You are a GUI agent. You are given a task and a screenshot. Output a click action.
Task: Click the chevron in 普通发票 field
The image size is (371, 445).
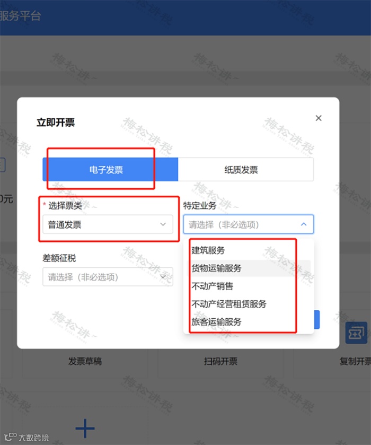click(x=163, y=224)
